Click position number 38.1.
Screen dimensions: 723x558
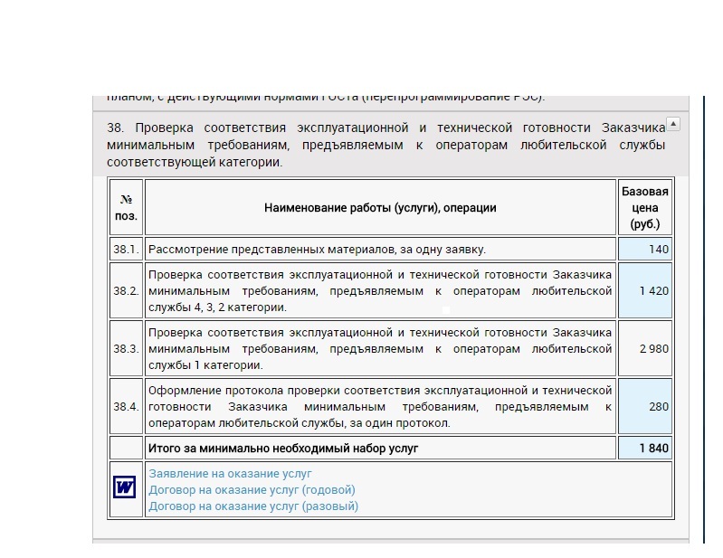point(127,250)
